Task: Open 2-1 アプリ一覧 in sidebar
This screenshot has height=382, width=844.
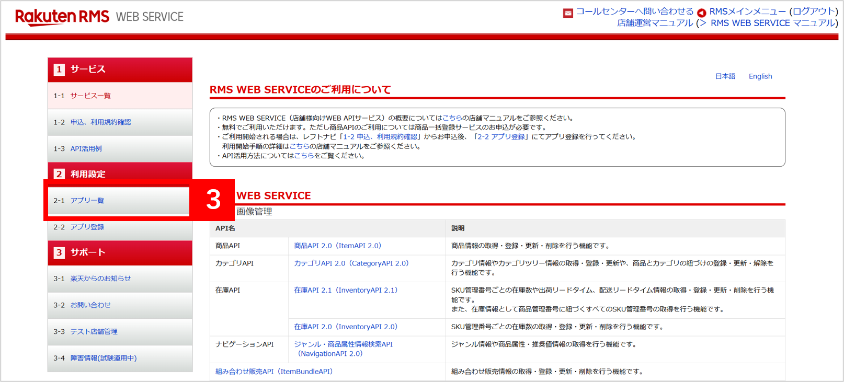Action: click(120, 201)
